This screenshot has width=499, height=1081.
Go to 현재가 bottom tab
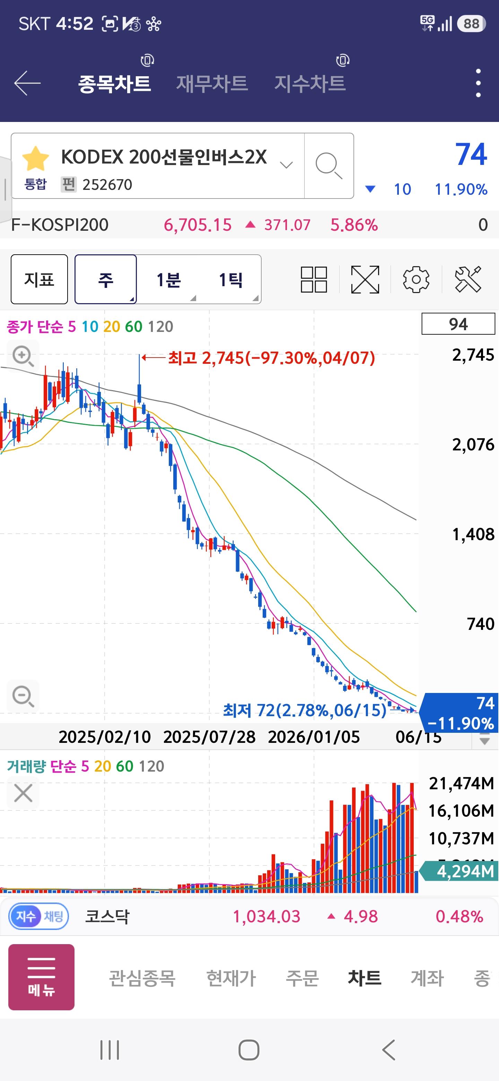click(x=231, y=978)
